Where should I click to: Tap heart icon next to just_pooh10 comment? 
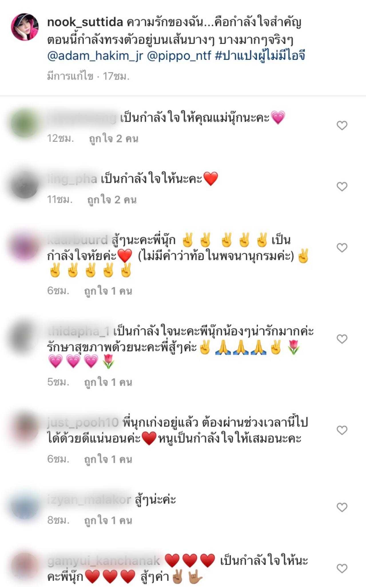coord(342,430)
